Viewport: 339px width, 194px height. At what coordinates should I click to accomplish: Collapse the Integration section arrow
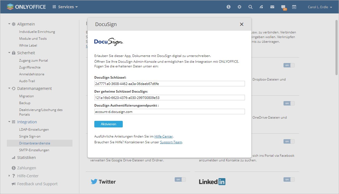point(9,122)
